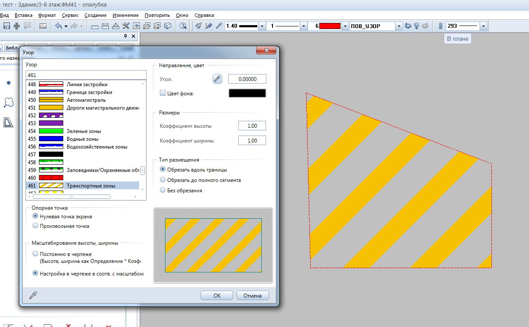Open the color 6 red dropdown
Image resolution: width=529 pixels, height=327 pixels.
[345, 26]
